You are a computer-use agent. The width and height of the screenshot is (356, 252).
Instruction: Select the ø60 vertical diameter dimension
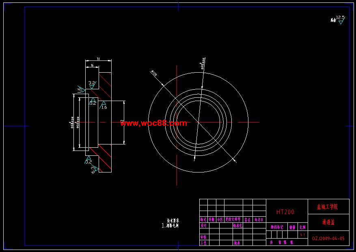(78, 123)
